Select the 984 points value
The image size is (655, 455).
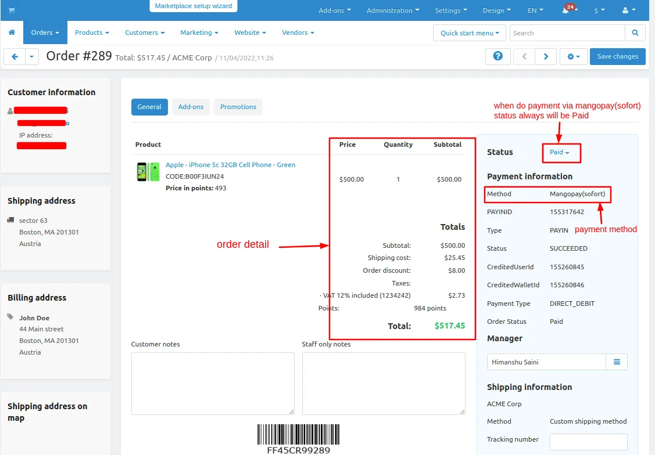[x=430, y=308]
